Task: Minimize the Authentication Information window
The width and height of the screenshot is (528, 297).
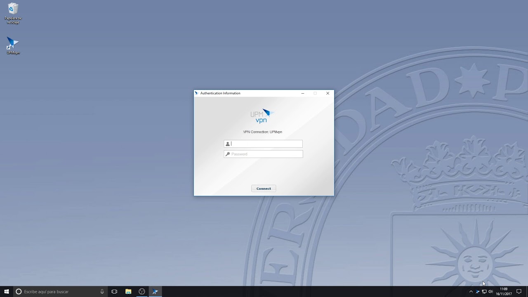Action: point(303,93)
